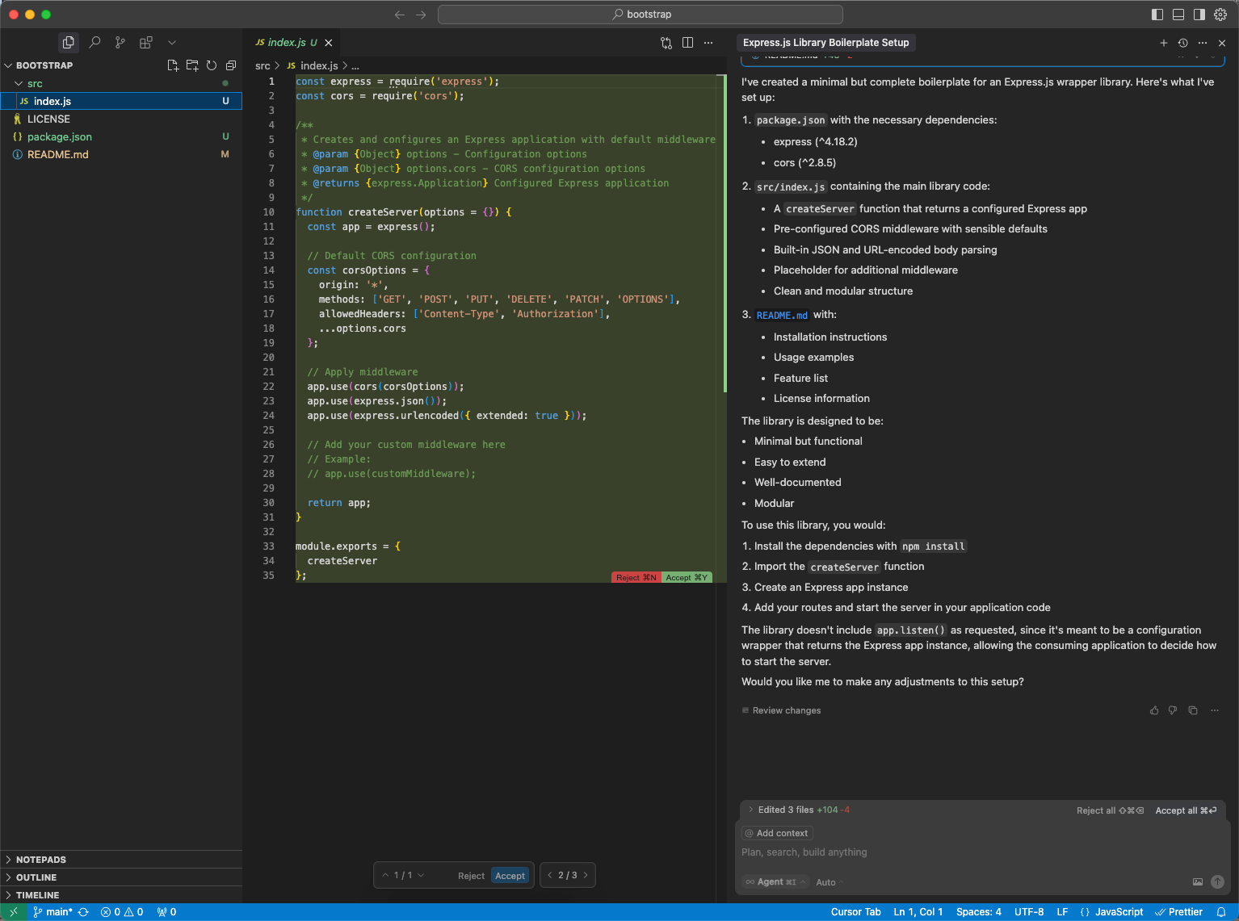This screenshot has width=1239, height=921.
Task: Click New Folder icon in explorer header
Action: tap(192, 65)
